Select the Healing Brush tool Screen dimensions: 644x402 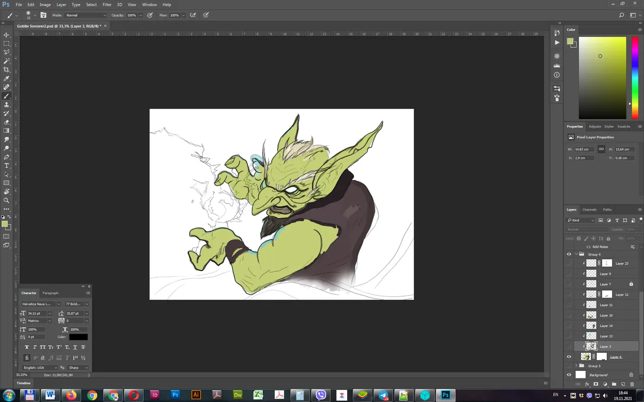pyautogui.click(x=7, y=87)
